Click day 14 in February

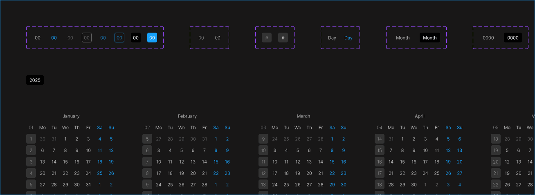click(x=205, y=162)
